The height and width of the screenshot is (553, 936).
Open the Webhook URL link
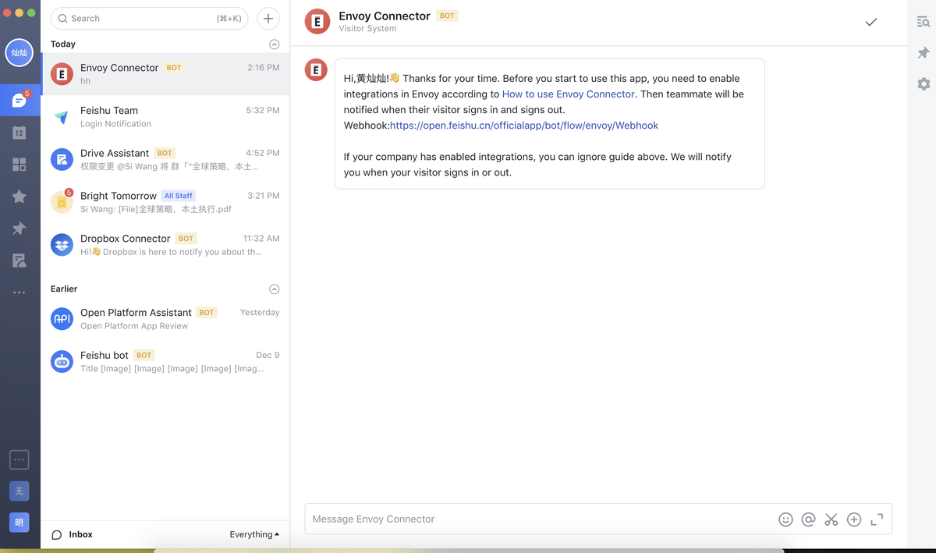[524, 126]
